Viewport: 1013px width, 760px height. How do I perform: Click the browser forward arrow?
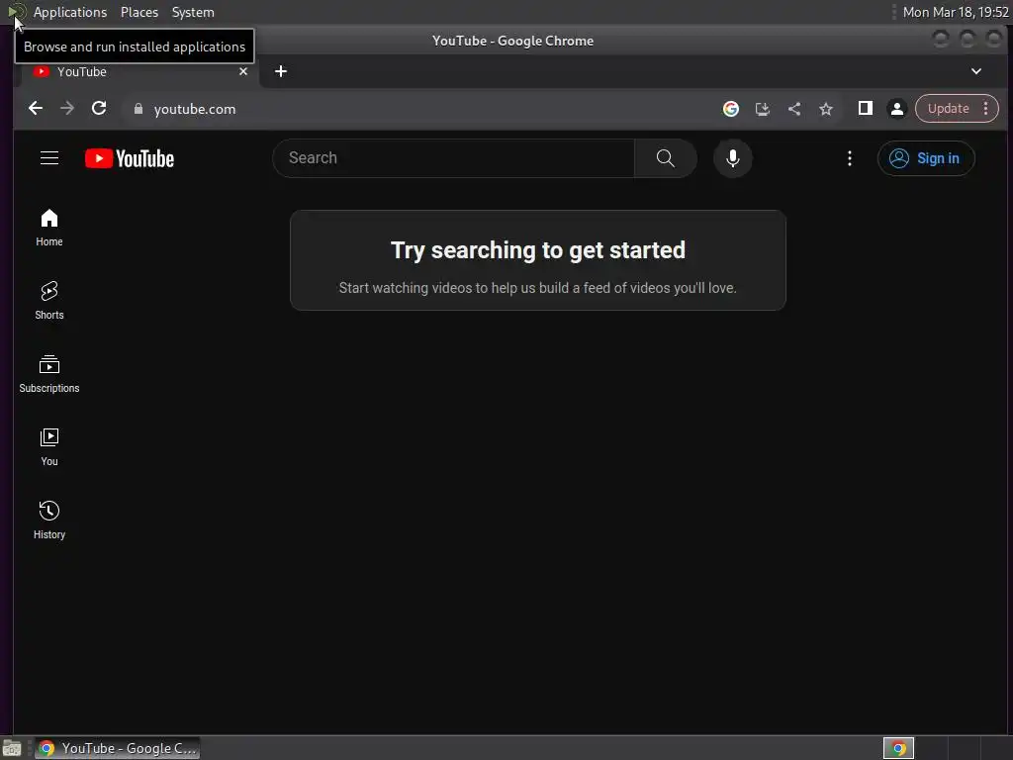[67, 109]
